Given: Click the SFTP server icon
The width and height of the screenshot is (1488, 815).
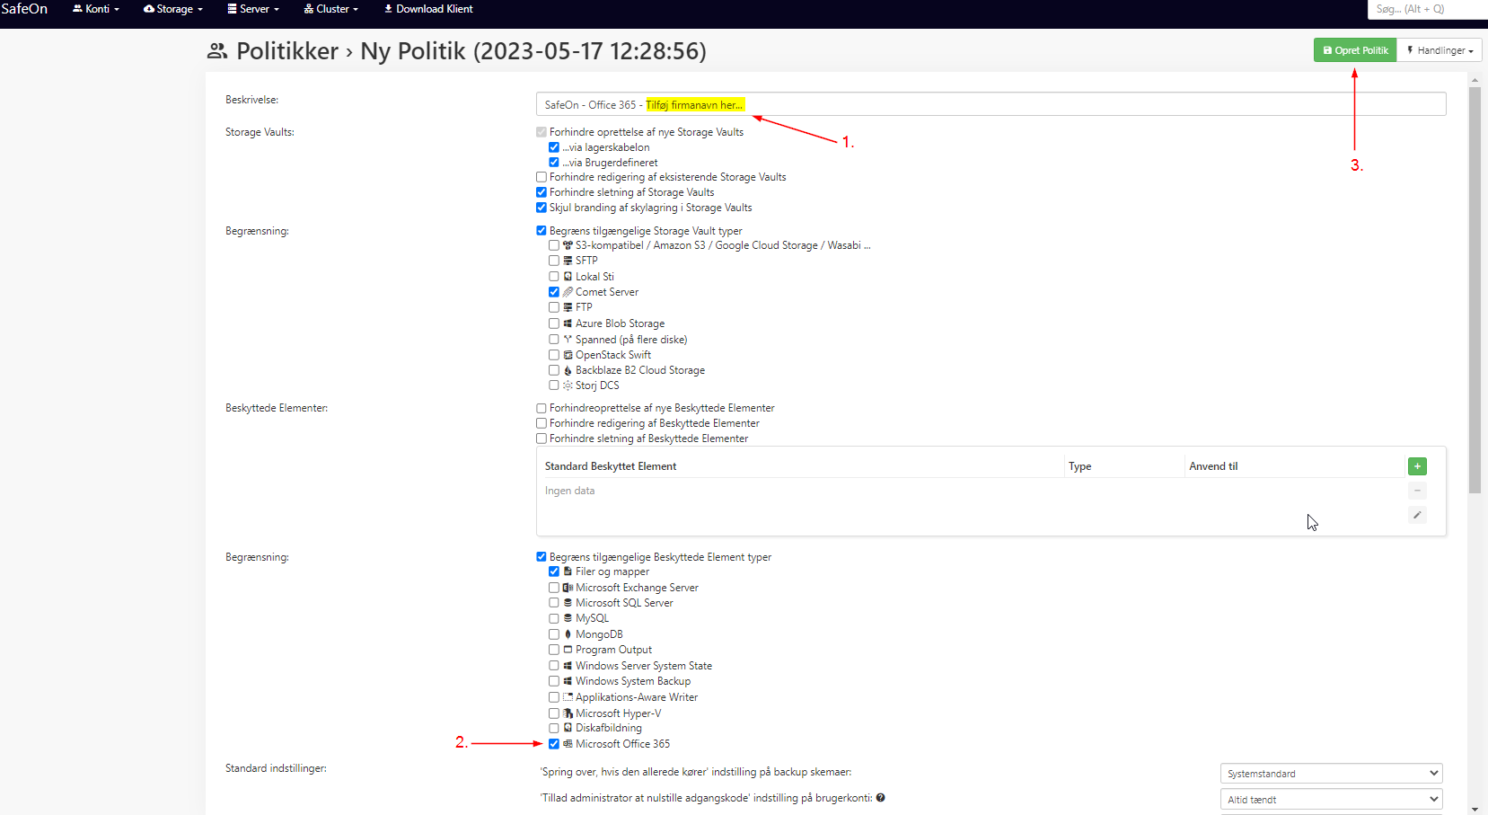Looking at the screenshot, I should (568, 261).
